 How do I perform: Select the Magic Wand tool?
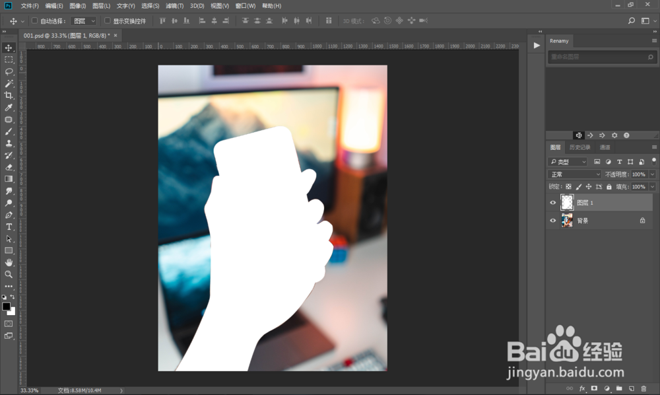click(9, 83)
